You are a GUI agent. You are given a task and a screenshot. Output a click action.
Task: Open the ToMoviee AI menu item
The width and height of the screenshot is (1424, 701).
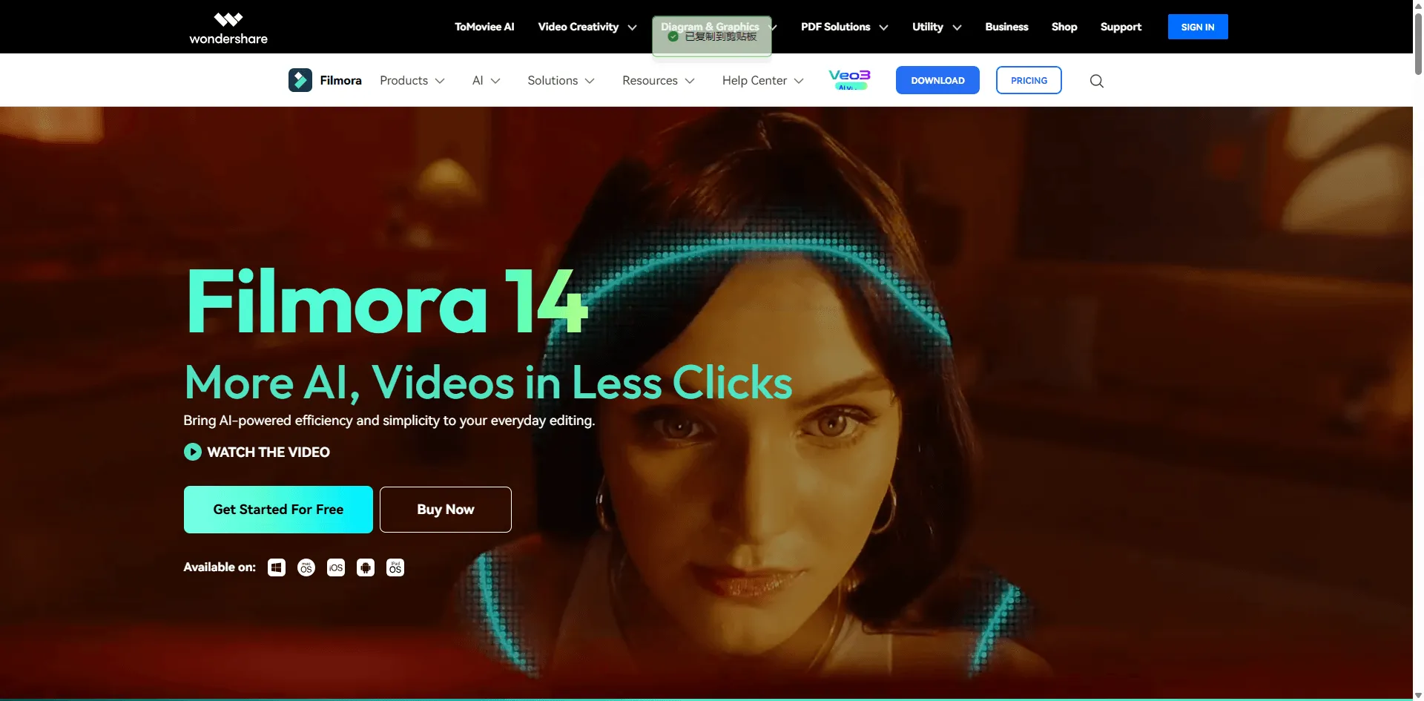click(484, 27)
